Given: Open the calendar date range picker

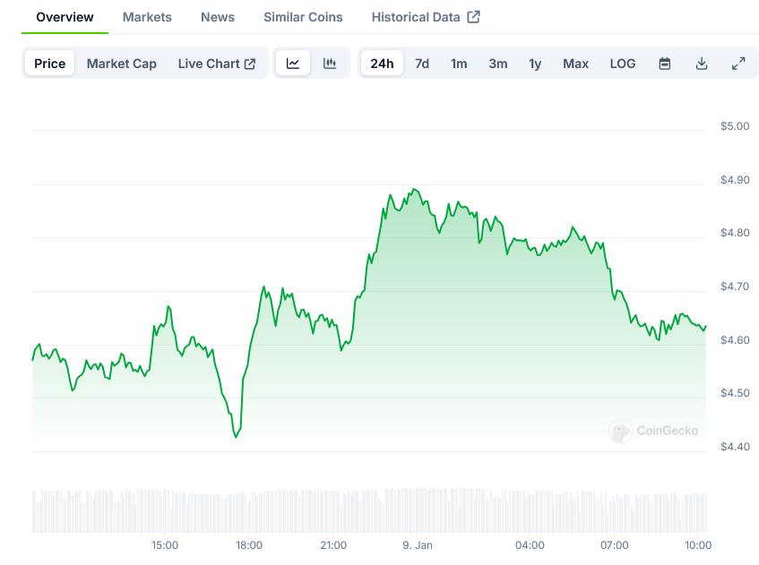Looking at the screenshot, I should click(665, 64).
